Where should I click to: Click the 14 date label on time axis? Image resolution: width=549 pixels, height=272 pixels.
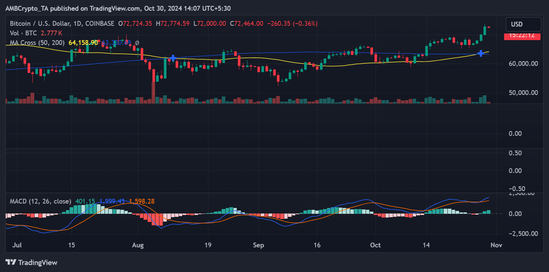tap(426, 245)
